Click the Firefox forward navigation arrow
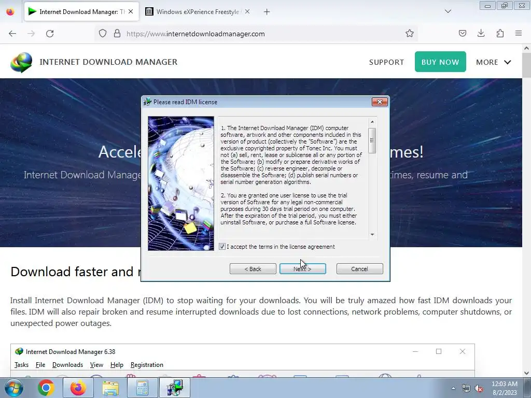531x398 pixels. pos(31,34)
